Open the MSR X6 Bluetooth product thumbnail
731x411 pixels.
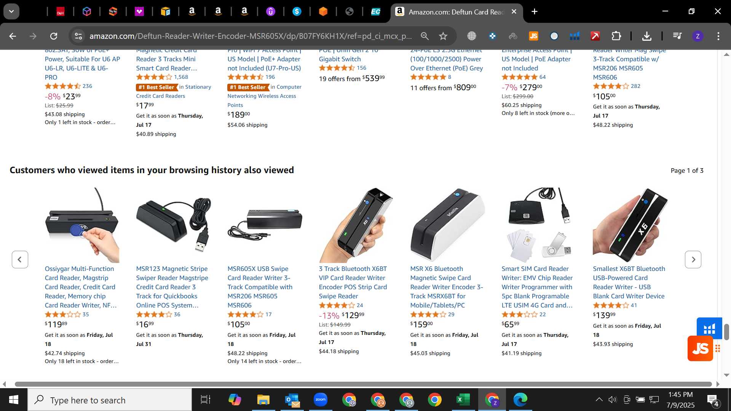coord(447,225)
